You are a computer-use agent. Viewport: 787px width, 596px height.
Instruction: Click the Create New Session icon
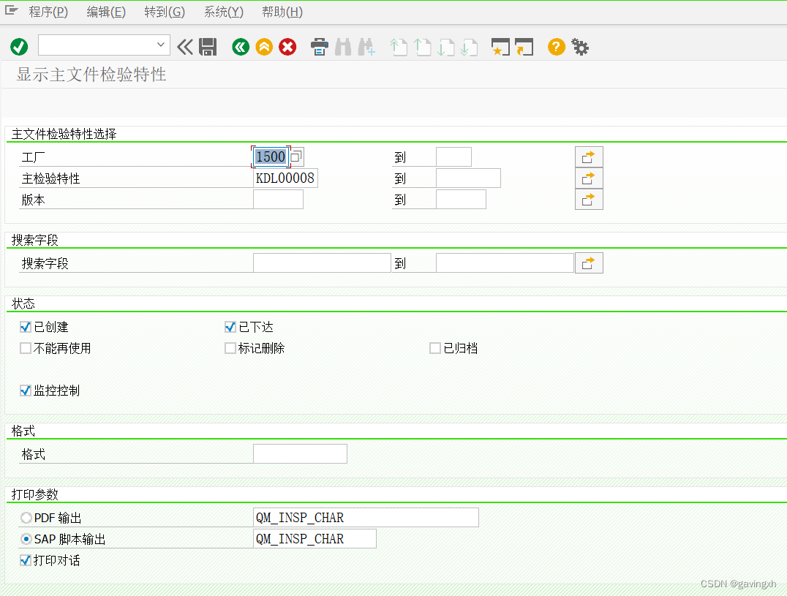[x=500, y=47]
